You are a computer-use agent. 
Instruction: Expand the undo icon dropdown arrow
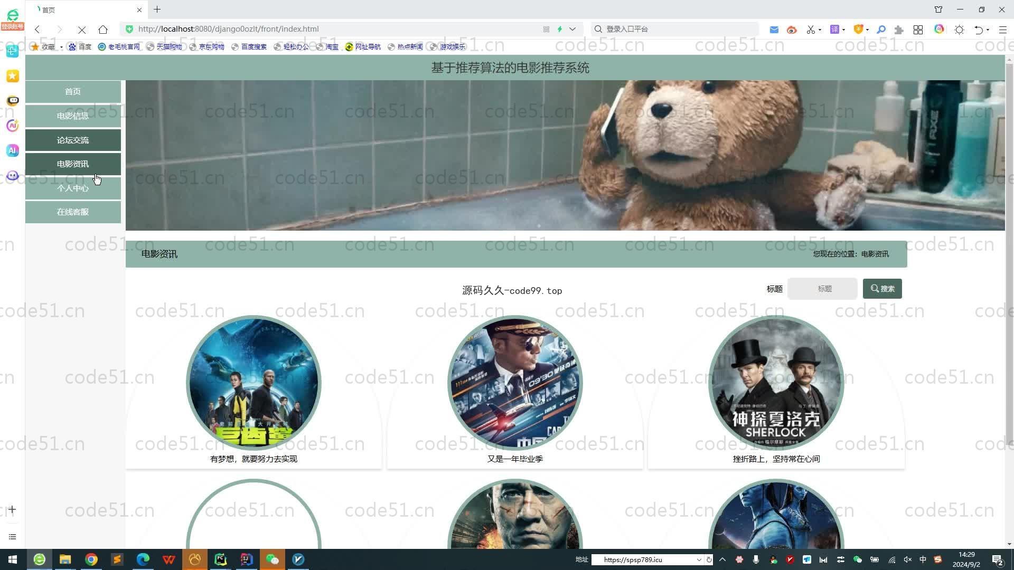pos(988,30)
